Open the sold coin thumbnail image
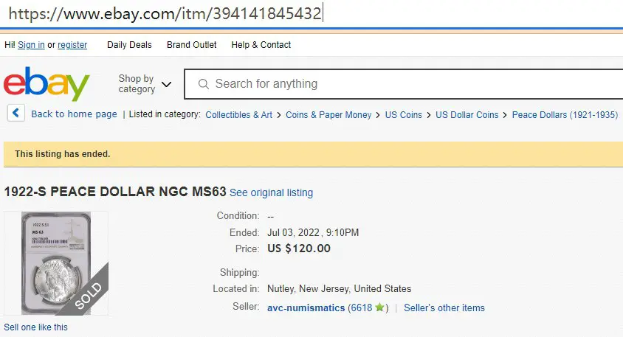Screen dimensions: 623x337 [56, 263]
